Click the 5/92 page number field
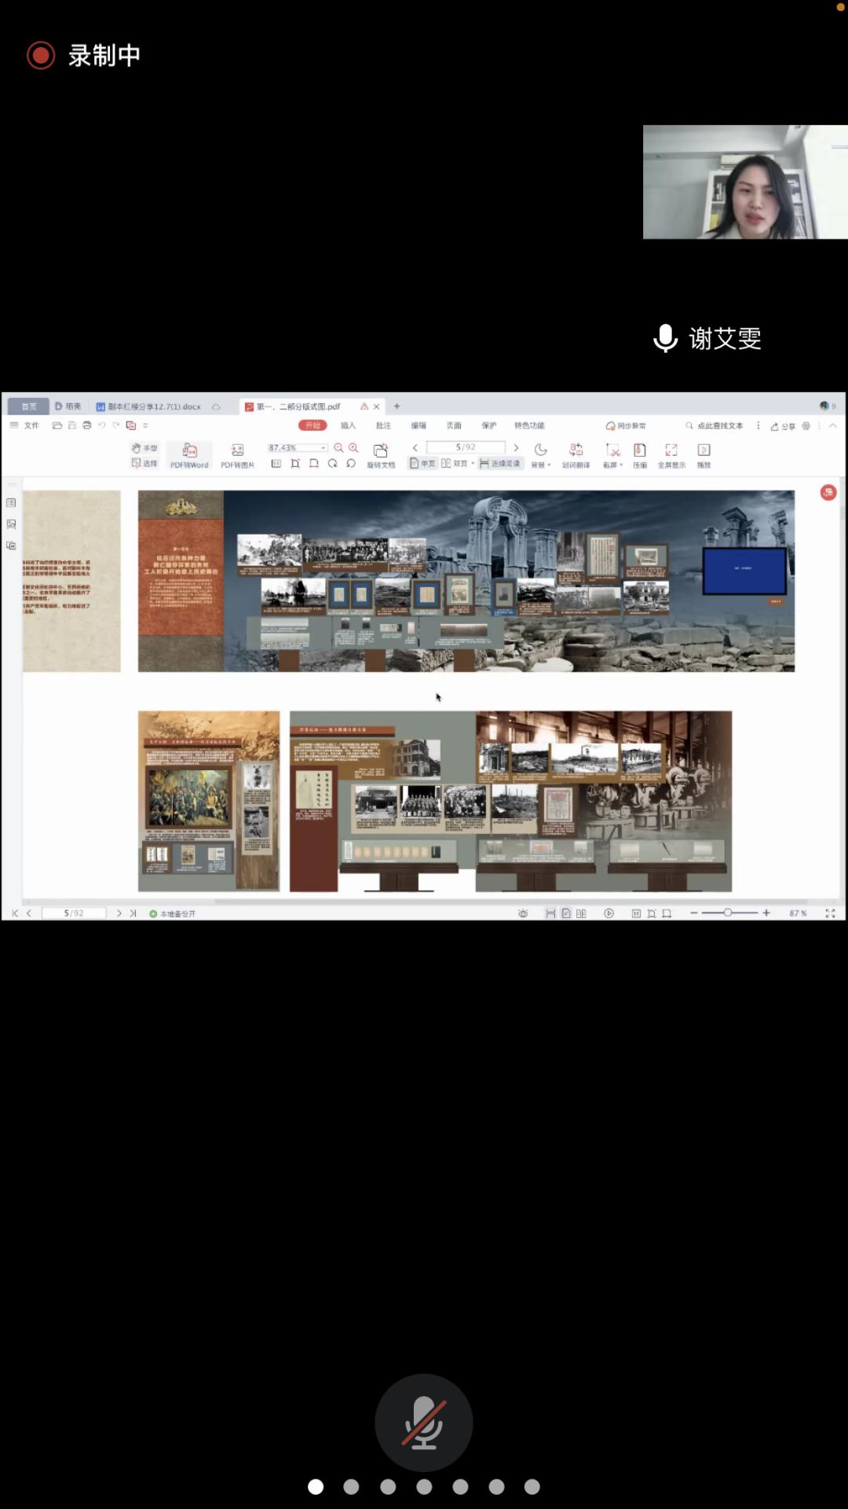The image size is (848, 1509). tap(466, 447)
